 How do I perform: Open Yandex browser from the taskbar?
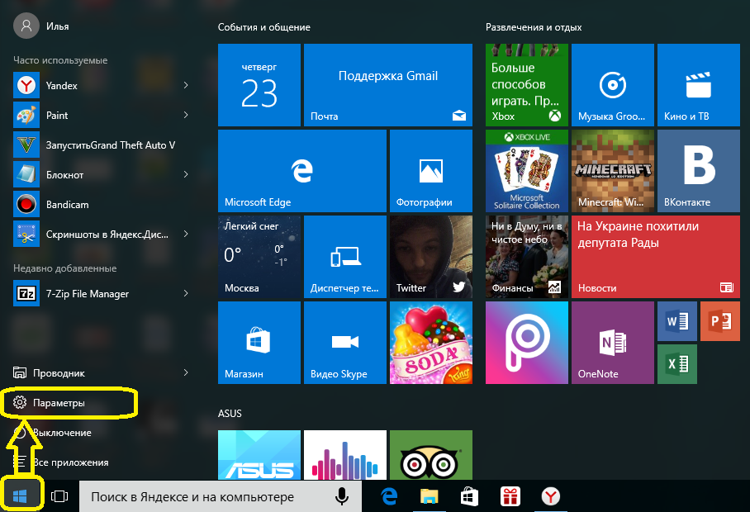click(551, 496)
